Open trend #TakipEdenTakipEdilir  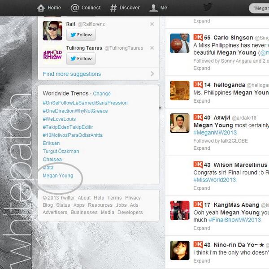[x=68, y=127]
